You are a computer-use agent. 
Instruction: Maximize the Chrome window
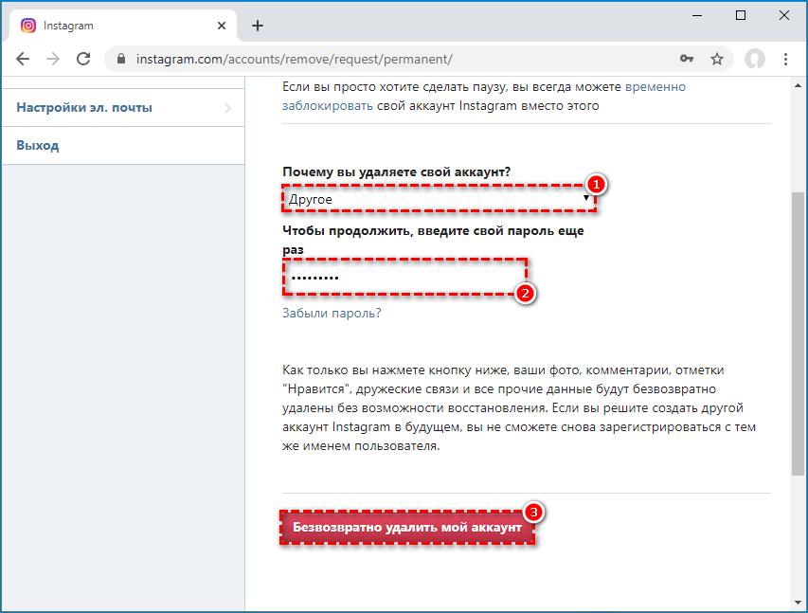(x=741, y=15)
